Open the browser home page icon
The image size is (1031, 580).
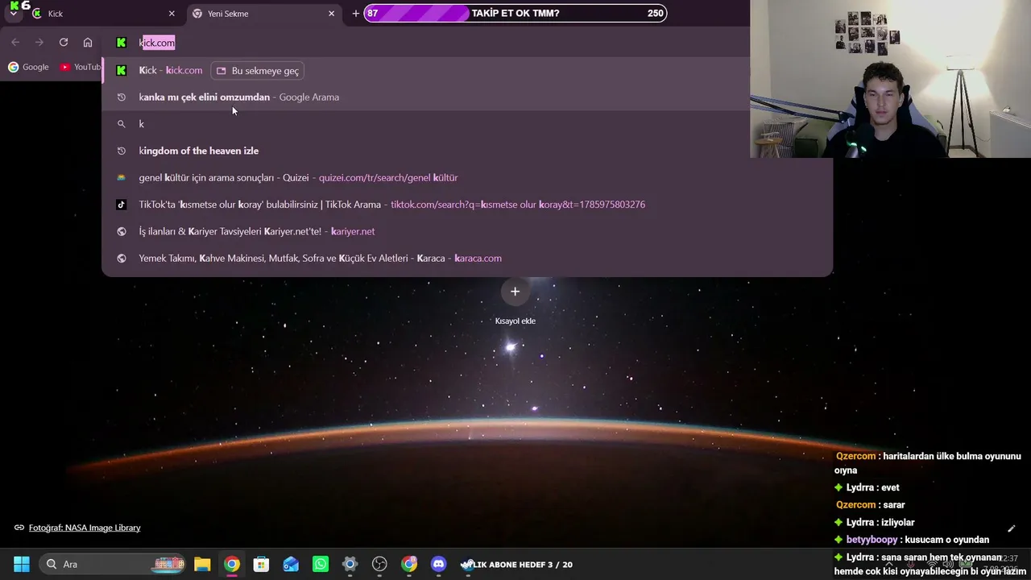(88, 43)
